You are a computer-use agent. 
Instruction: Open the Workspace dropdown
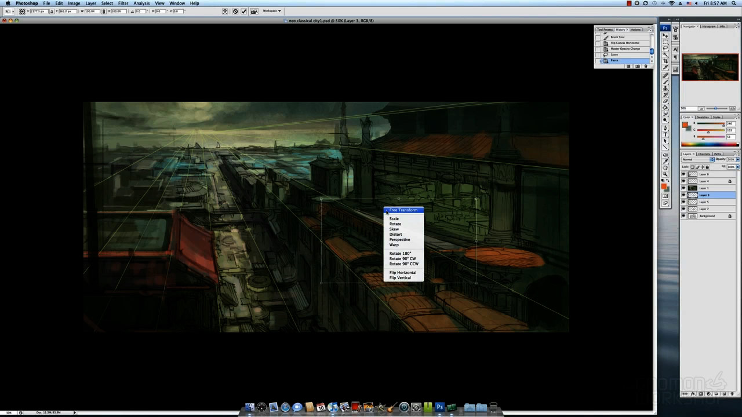(x=271, y=11)
